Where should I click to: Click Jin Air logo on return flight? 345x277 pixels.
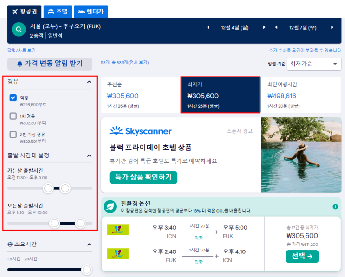pos(118,253)
